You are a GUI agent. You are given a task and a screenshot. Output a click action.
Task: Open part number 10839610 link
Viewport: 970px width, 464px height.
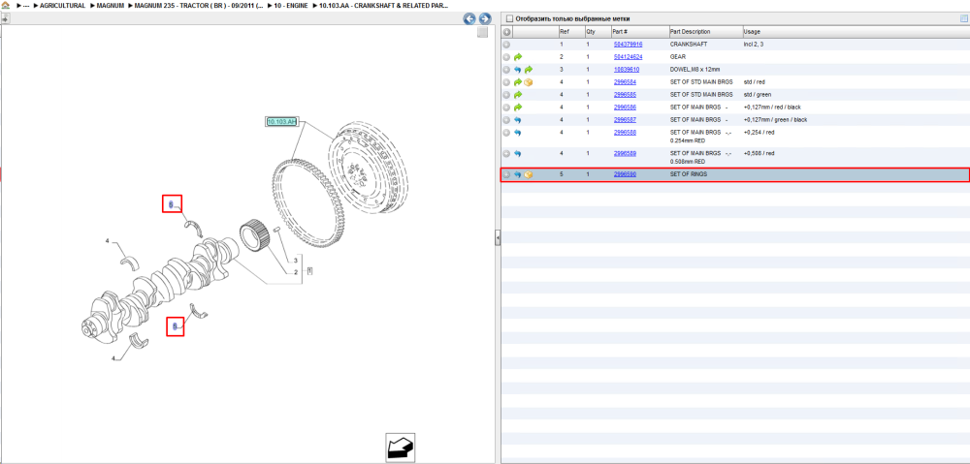(x=626, y=70)
